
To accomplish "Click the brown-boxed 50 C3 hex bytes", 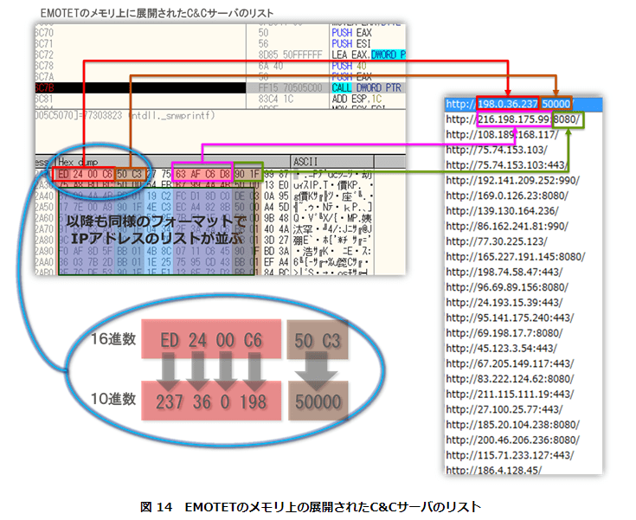I will click(x=130, y=174).
